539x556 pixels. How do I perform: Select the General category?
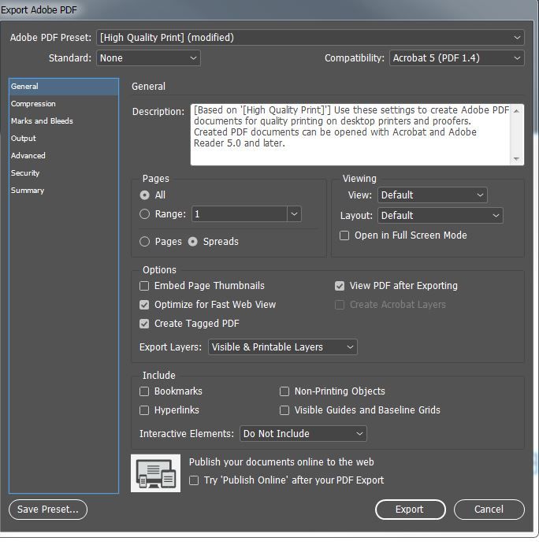[64, 87]
